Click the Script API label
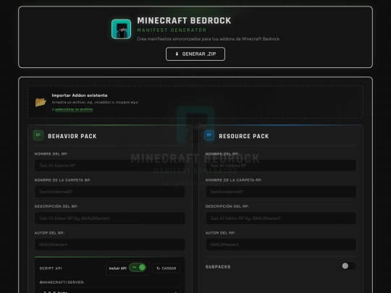391x293 pixels. pyautogui.click(x=51, y=268)
